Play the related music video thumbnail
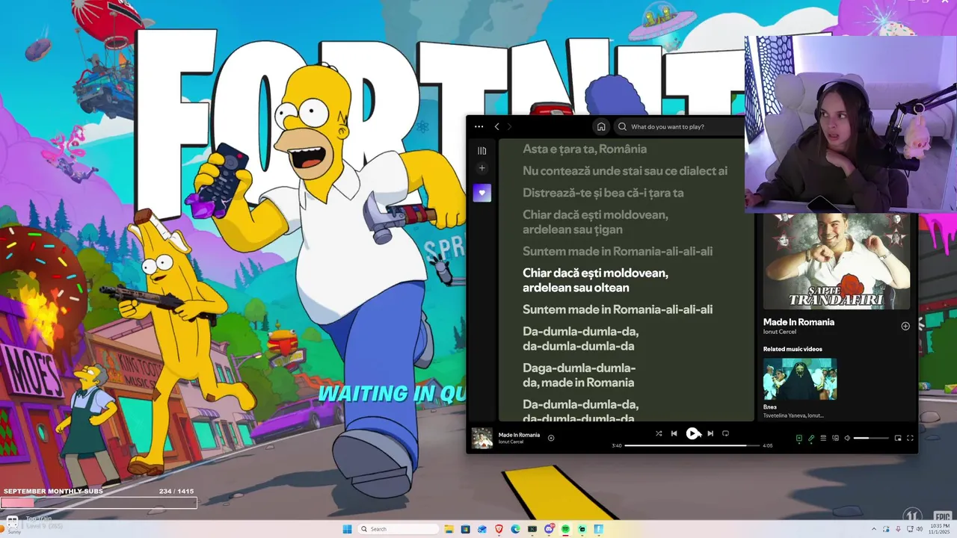 coord(800,380)
